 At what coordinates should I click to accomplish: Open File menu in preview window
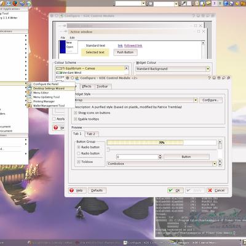63,38
